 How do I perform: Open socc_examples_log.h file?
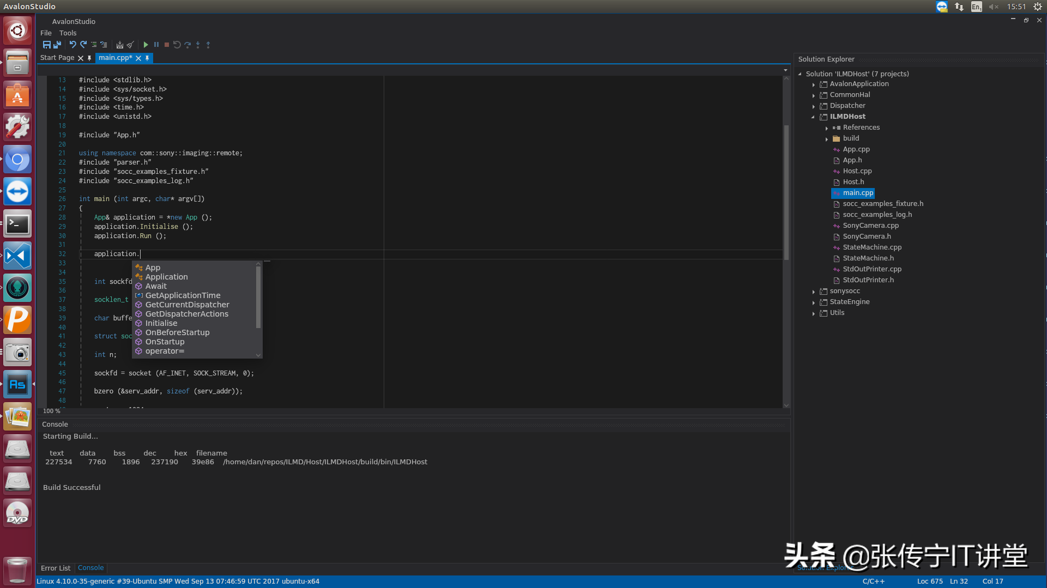click(877, 215)
